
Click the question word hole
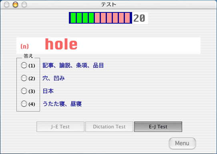click(x=61, y=44)
